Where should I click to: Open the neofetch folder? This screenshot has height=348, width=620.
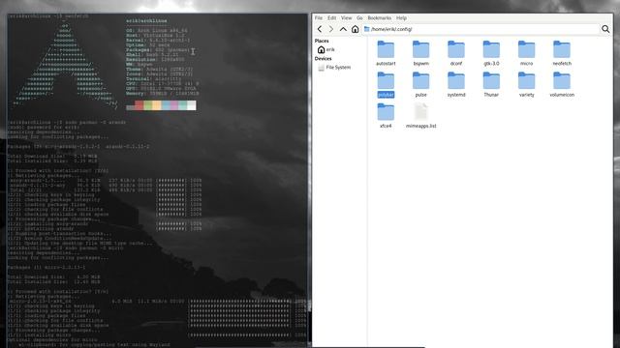(x=562, y=53)
